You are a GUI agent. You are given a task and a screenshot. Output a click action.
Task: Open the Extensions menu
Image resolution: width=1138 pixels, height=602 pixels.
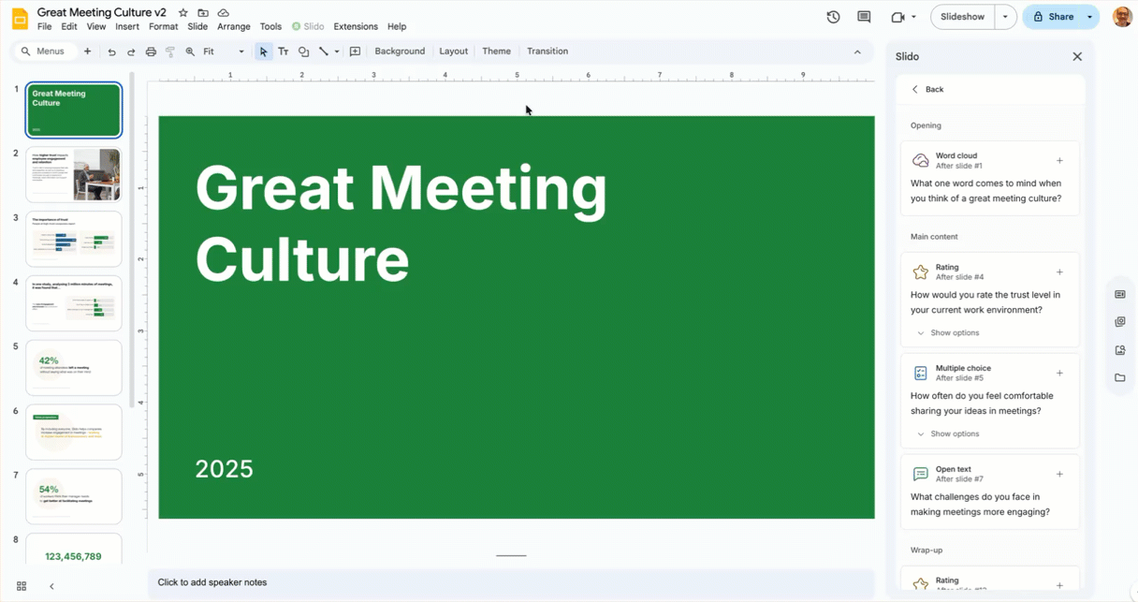(356, 27)
